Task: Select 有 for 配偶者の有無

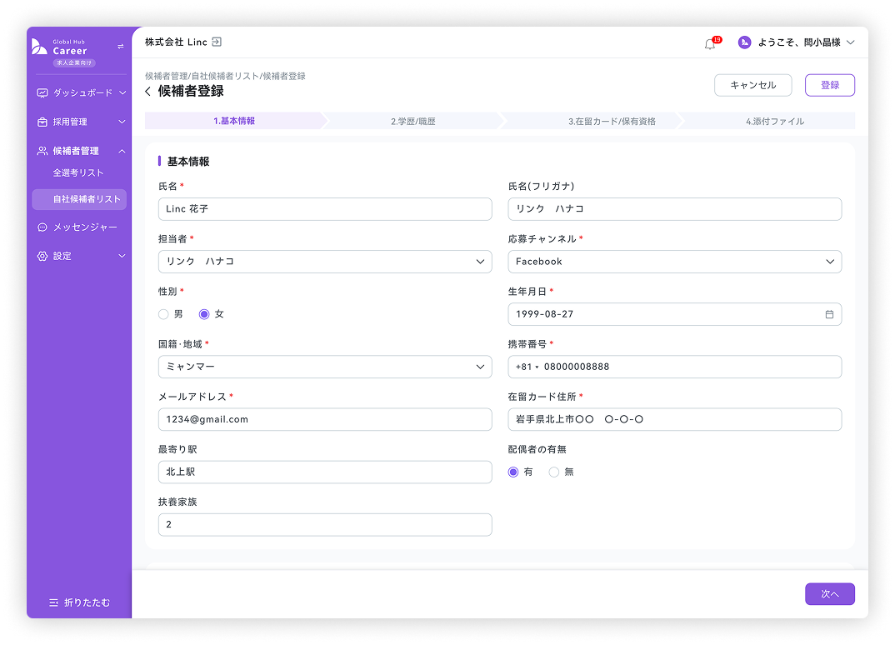Action: (x=513, y=472)
